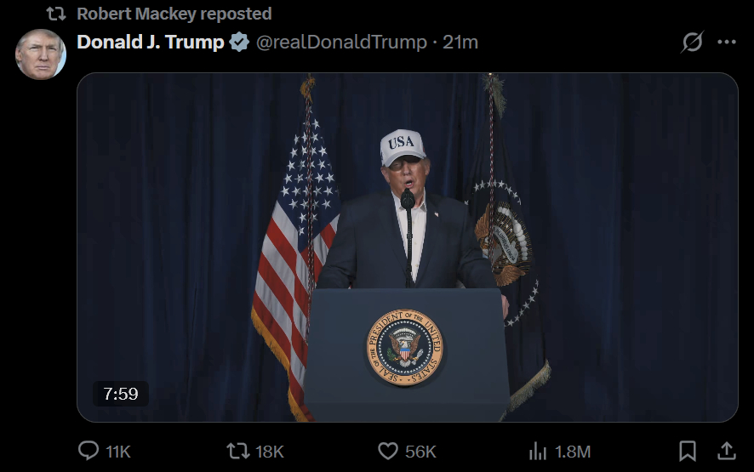The image size is (754, 472).
Task: Click the Grok slashed-circle icon
Action: (693, 42)
